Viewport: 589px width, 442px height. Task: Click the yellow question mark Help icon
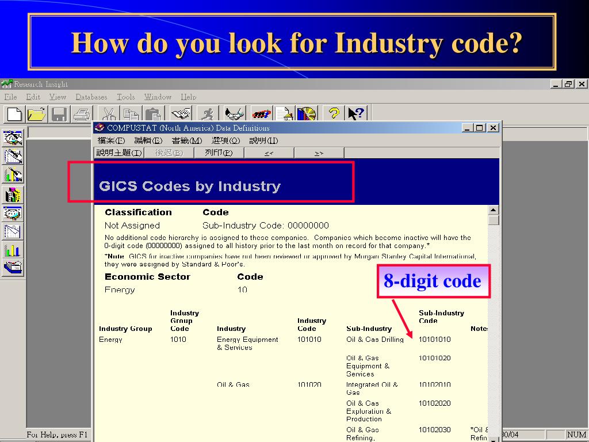(334, 113)
